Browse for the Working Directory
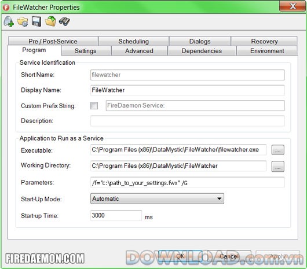Screen dimensions: 307x269 coord(277,167)
